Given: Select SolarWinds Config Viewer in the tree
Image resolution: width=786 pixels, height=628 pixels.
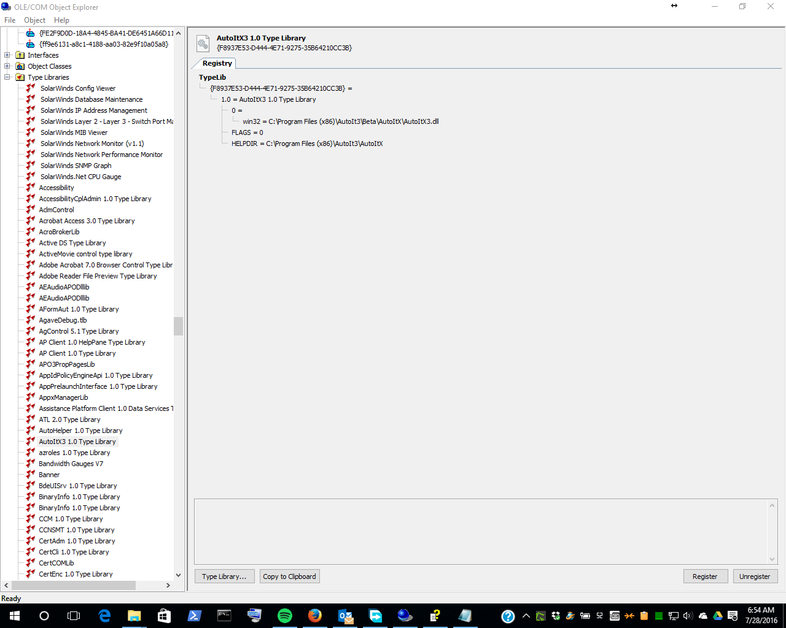Looking at the screenshot, I should [78, 88].
